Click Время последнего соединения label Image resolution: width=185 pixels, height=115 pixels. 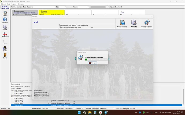click(x=73, y=25)
